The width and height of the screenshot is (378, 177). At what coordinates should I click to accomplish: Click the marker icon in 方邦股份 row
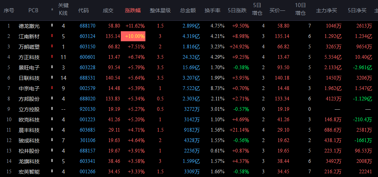tap(52, 99)
